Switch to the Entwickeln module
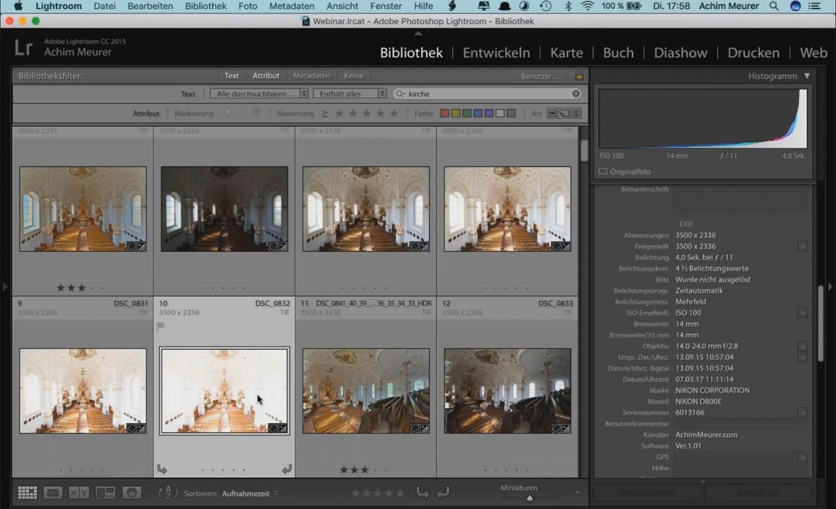The image size is (836, 509). (496, 52)
